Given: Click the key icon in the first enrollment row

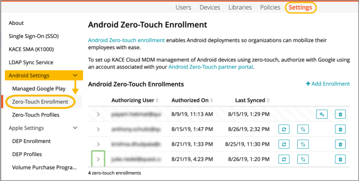Looking at the screenshot, I should 321,115.
